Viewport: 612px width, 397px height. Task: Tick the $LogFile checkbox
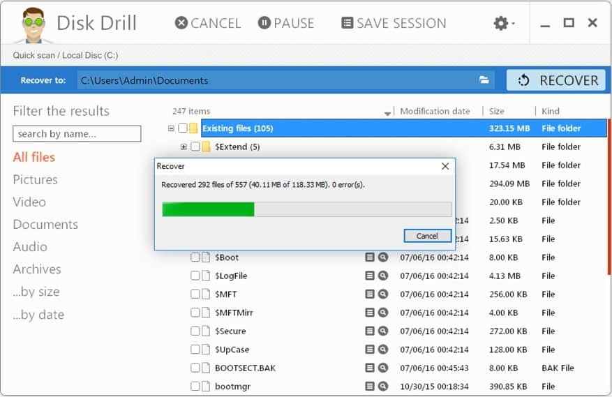[195, 276]
